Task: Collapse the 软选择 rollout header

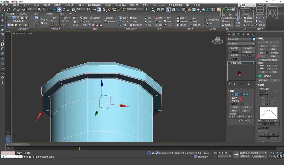Action: pos(261,85)
